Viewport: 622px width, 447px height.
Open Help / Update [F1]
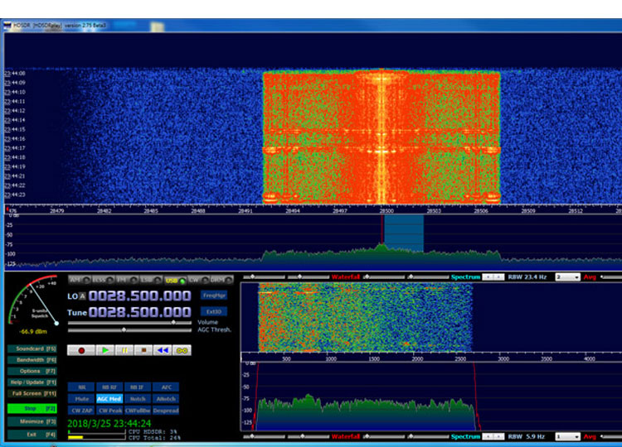click(x=32, y=382)
